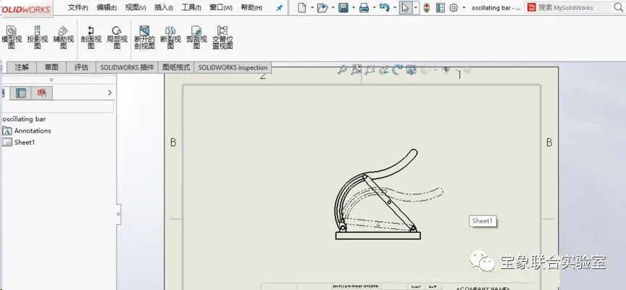Open the 帮助(H) menu
626x290 pixels.
pyautogui.click(x=251, y=7)
